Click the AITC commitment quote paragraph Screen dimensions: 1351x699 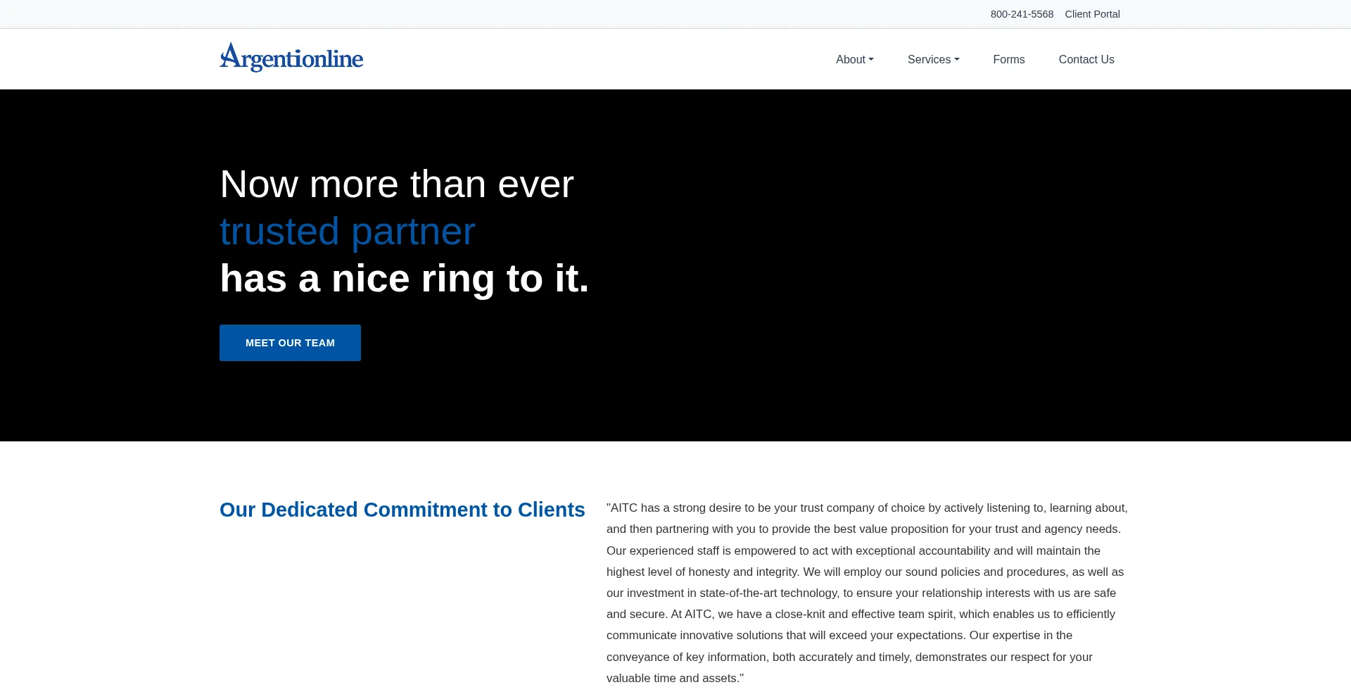(x=867, y=593)
